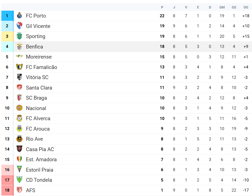Open the Casa Pia AC team link
Screen dimensions: 252x196
tap(40, 149)
